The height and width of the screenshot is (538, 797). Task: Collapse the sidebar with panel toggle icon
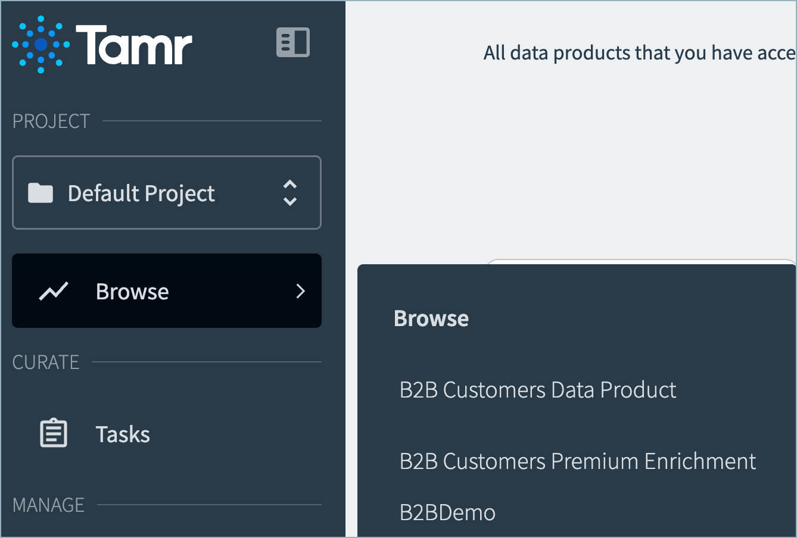[x=293, y=42]
